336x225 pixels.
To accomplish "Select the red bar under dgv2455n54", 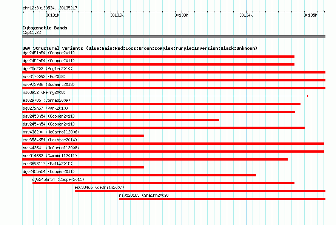I will coord(139,175).
